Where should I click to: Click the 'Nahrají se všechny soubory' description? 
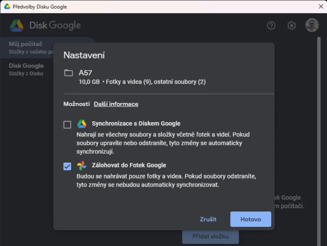[x=163, y=143]
